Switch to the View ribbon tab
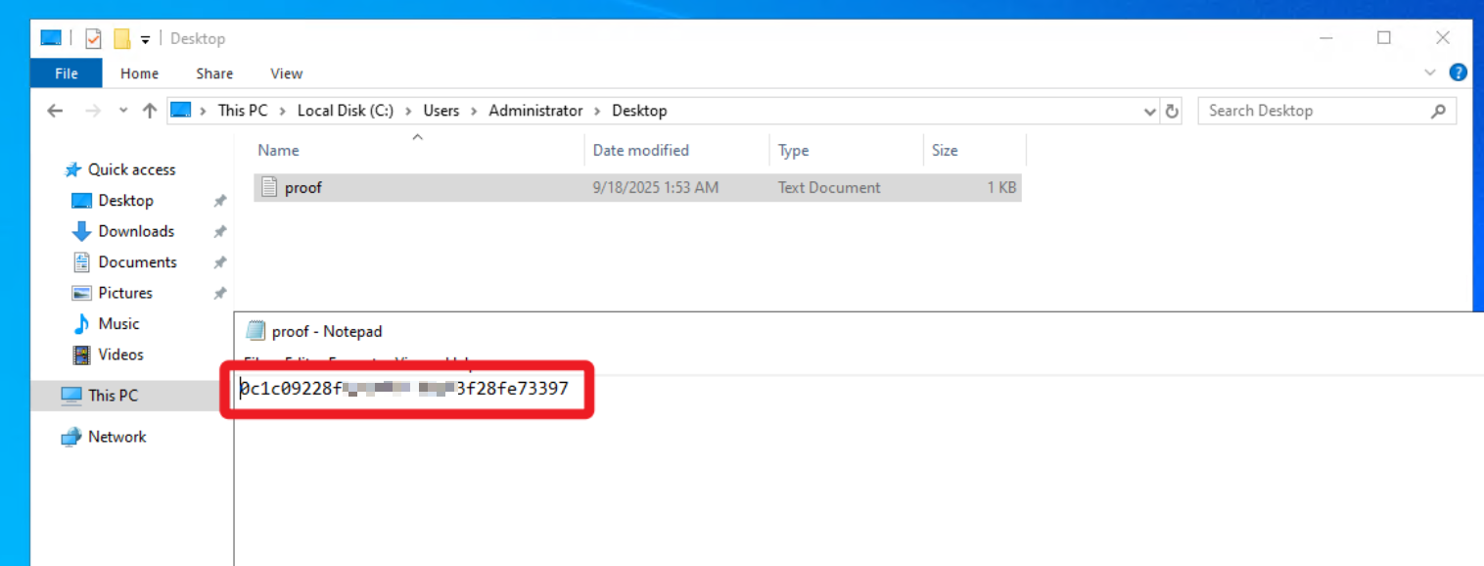Image resolution: width=1484 pixels, height=566 pixels. [x=286, y=73]
